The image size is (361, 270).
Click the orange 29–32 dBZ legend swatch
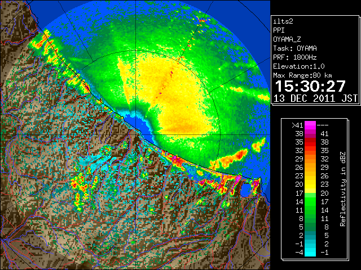310,159
